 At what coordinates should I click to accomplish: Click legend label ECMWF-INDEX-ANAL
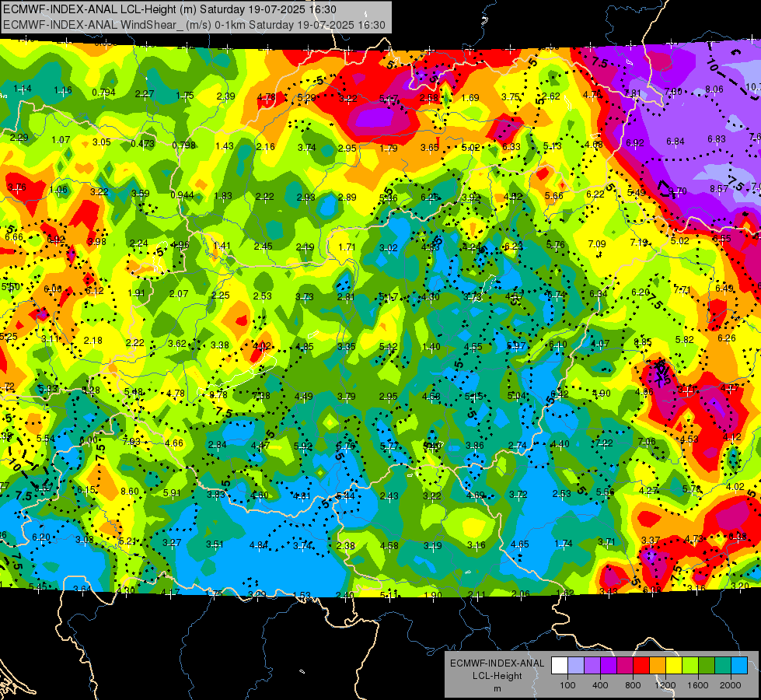497,663
